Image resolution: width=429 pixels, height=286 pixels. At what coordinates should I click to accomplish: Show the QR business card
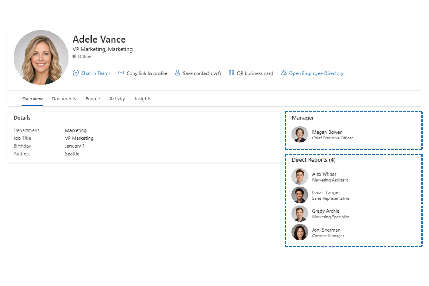coord(255,73)
